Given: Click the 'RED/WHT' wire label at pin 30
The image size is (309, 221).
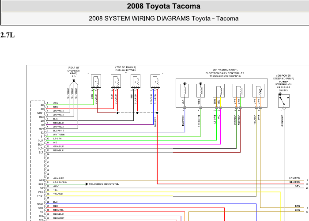Looking at the screenshot, I should point(59,218).
